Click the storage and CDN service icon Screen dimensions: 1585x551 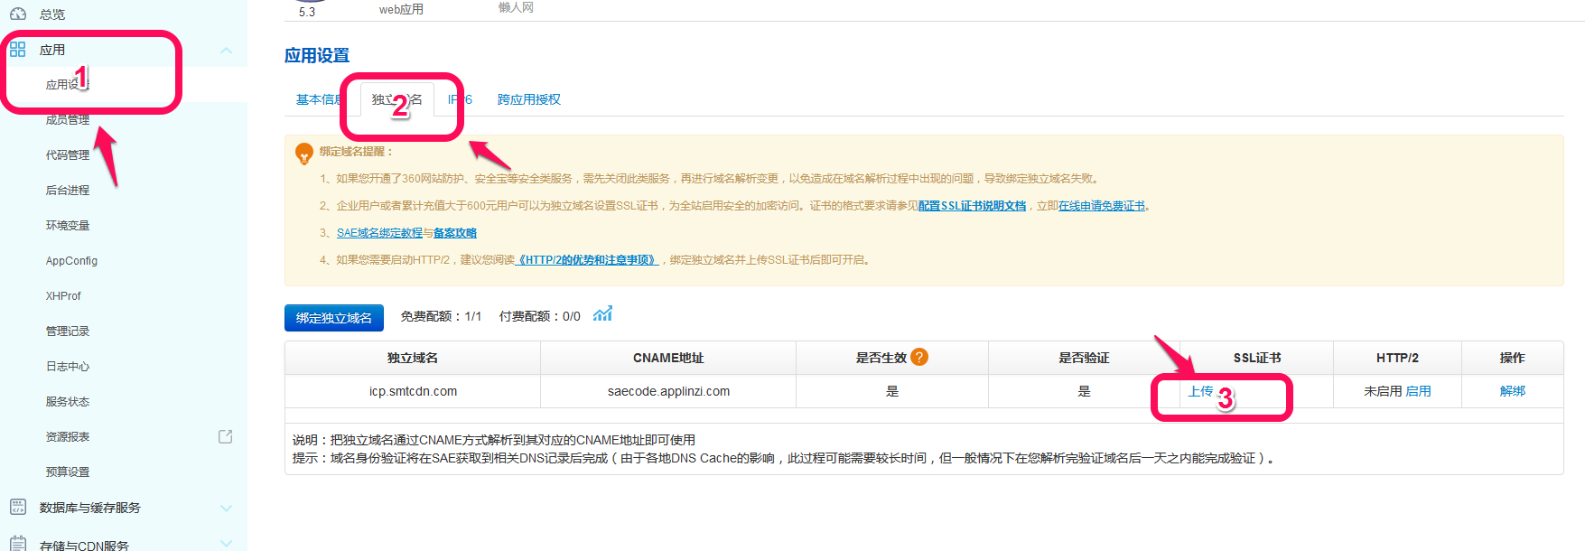18,544
